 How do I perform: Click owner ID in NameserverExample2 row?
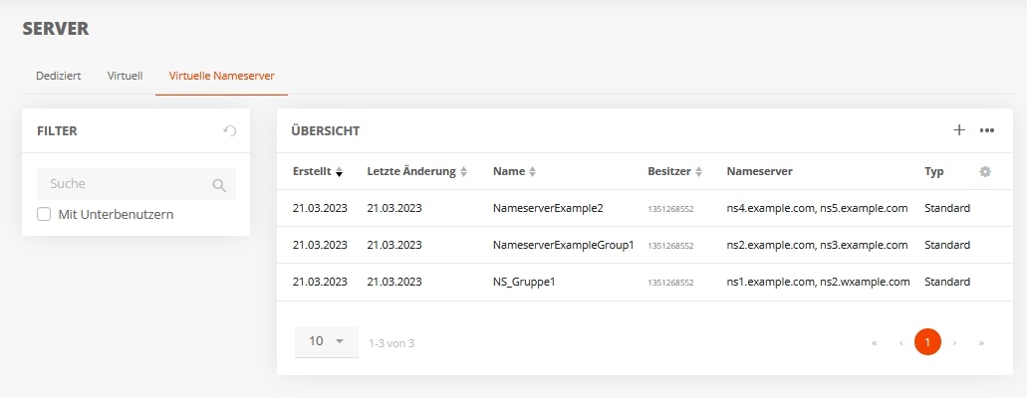(670, 210)
